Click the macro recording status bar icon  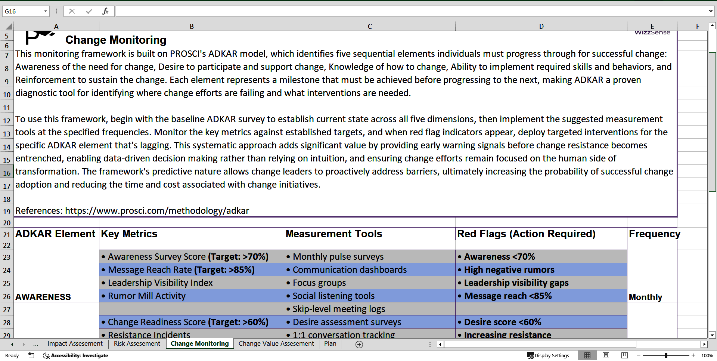(31, 355)
